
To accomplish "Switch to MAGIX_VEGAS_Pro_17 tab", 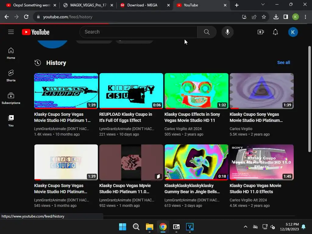I will (88, 5).
